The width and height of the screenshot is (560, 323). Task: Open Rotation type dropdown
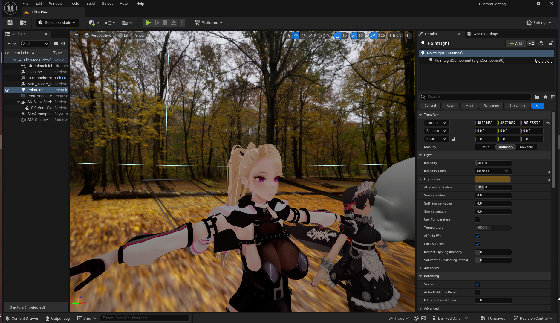pos(436,131)
